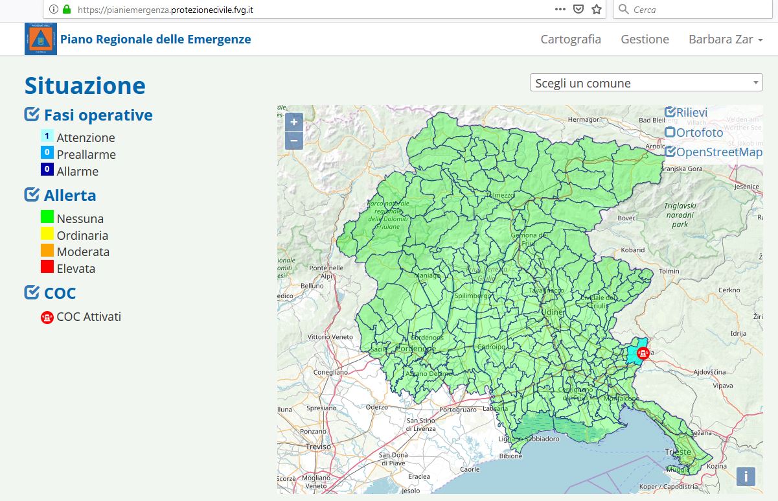778x501 pixels.
Task: Uncheck the Allerta layer checkbox
Action: click(32, 194)
